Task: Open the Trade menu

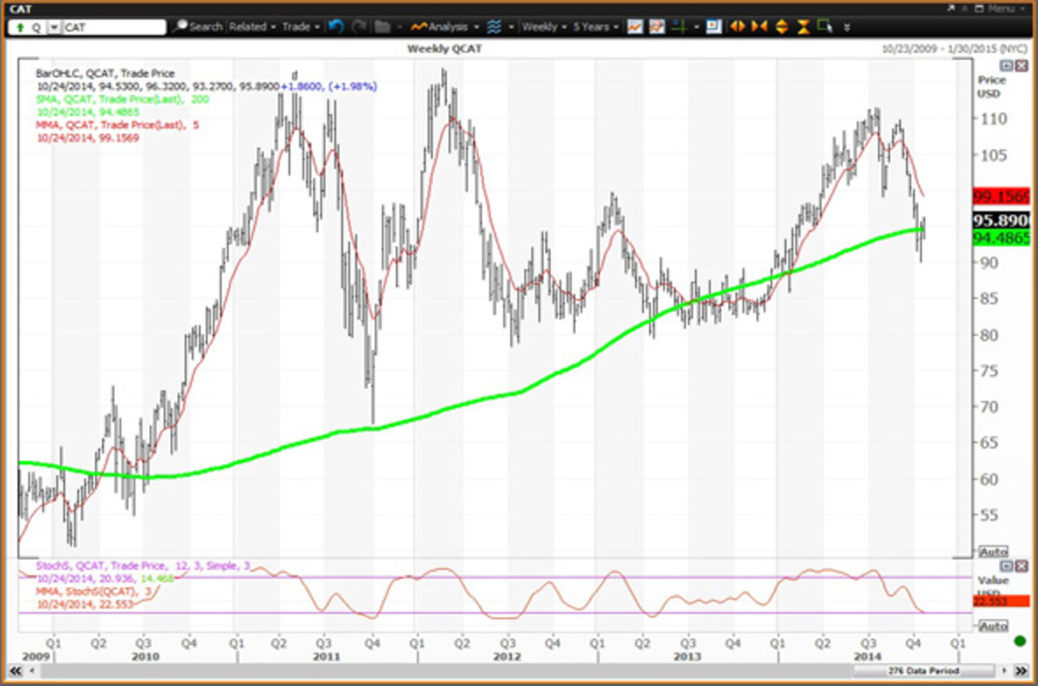Action: (x=300, y=27)
